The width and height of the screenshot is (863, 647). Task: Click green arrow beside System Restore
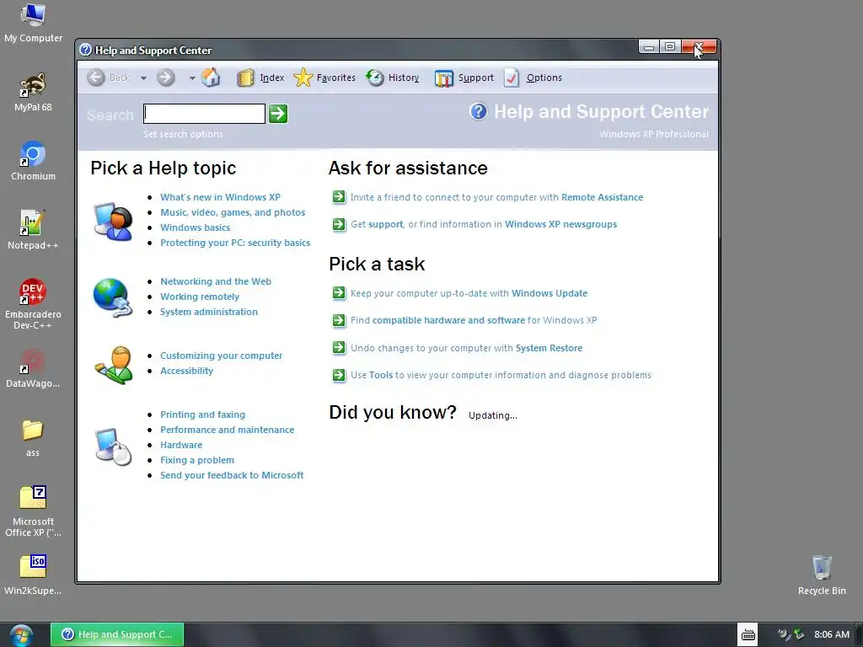pyautogui.click(x=339, y=348)
